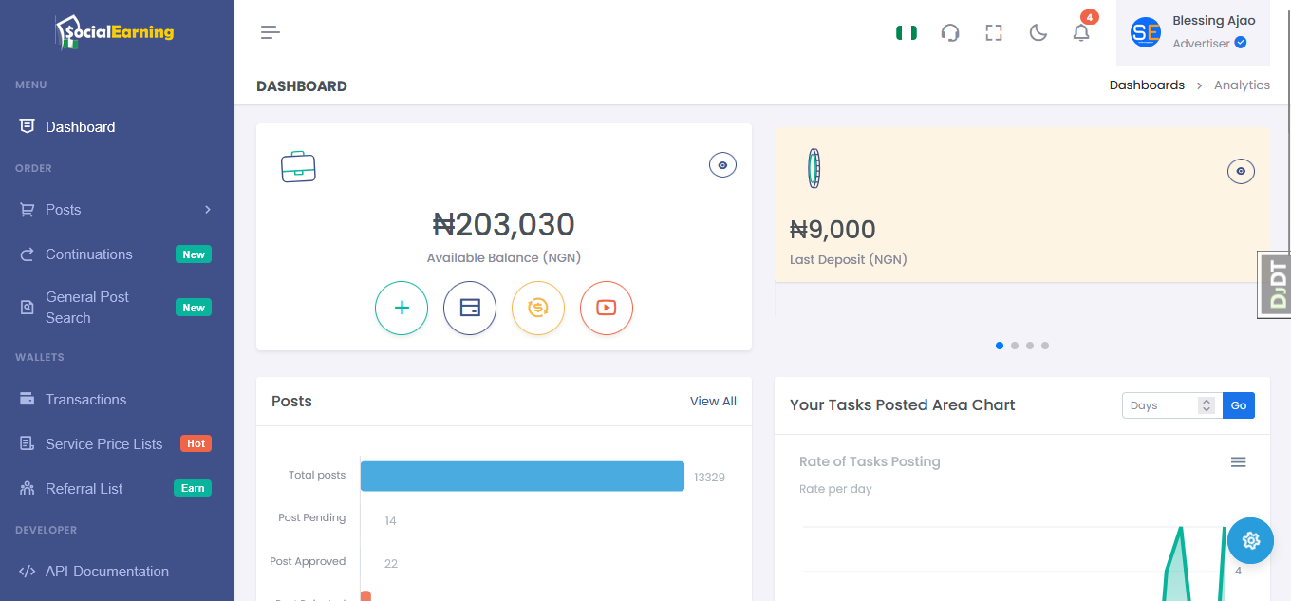Expand the Posts sidebar submenu
This screenshot has height=601, width=1291.
coord(116,210)
